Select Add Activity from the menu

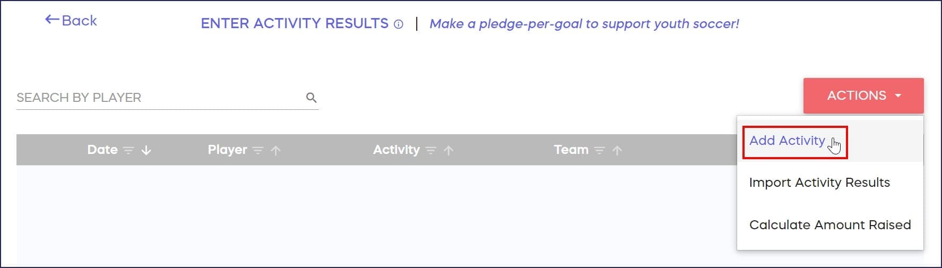[787, 141]
